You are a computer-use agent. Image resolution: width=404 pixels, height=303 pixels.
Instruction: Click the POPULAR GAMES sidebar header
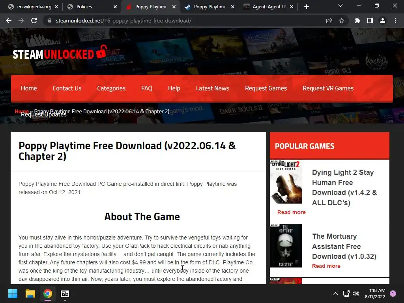point(329,146)
